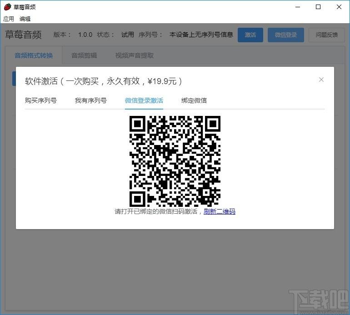350x315 pixels.
Task: Open the 编辑 menu
Action: (x=25, y=19)
